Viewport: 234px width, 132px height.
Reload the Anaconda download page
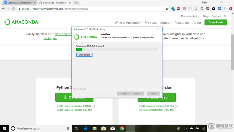coord(14,9)
